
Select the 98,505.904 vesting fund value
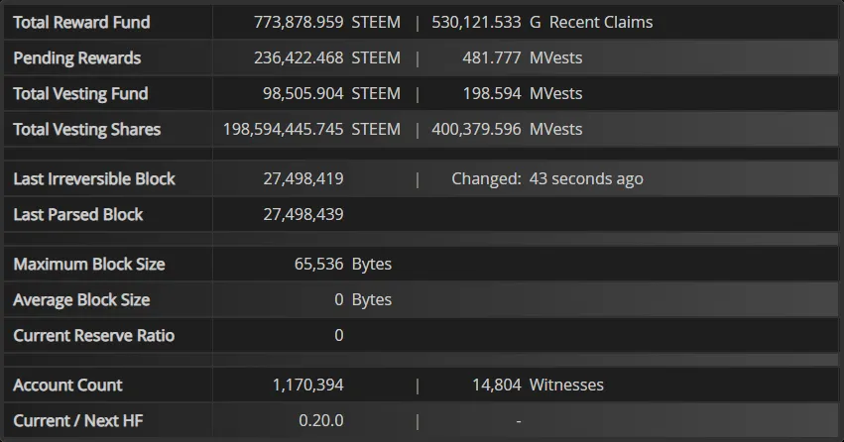pyautogui.click(x=302, y=93)
